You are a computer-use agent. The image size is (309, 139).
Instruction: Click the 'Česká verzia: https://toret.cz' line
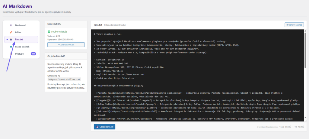[x=114, y=78]
